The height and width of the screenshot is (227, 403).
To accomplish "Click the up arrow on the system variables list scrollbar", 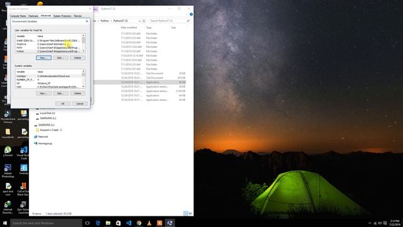I will (83, 71).
